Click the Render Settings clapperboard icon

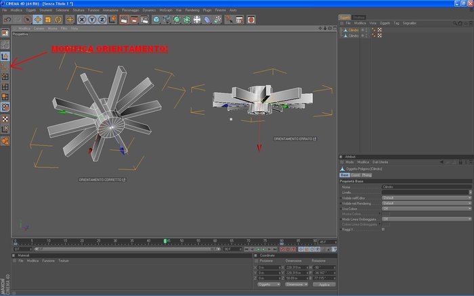(x=144, y=20)
